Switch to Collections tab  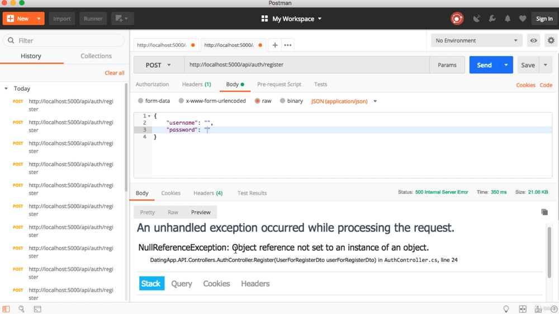(96, 56)
